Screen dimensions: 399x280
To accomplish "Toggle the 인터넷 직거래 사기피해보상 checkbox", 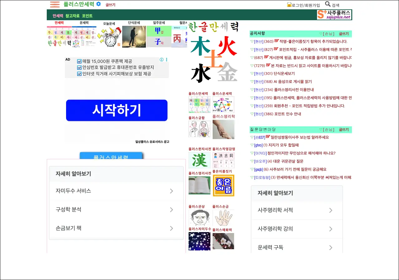I will pos(79,74).
